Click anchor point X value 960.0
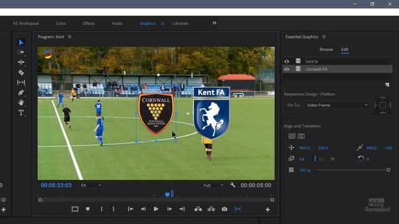 (x=372, y=148)
